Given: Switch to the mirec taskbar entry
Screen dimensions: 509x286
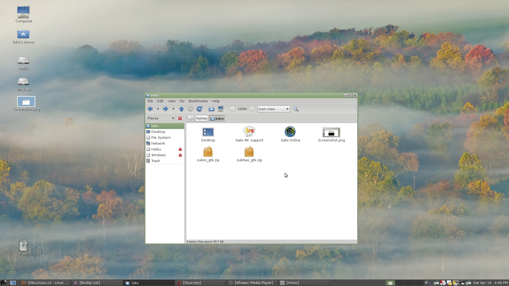Looking at the screenshot, I should point(304,283).
